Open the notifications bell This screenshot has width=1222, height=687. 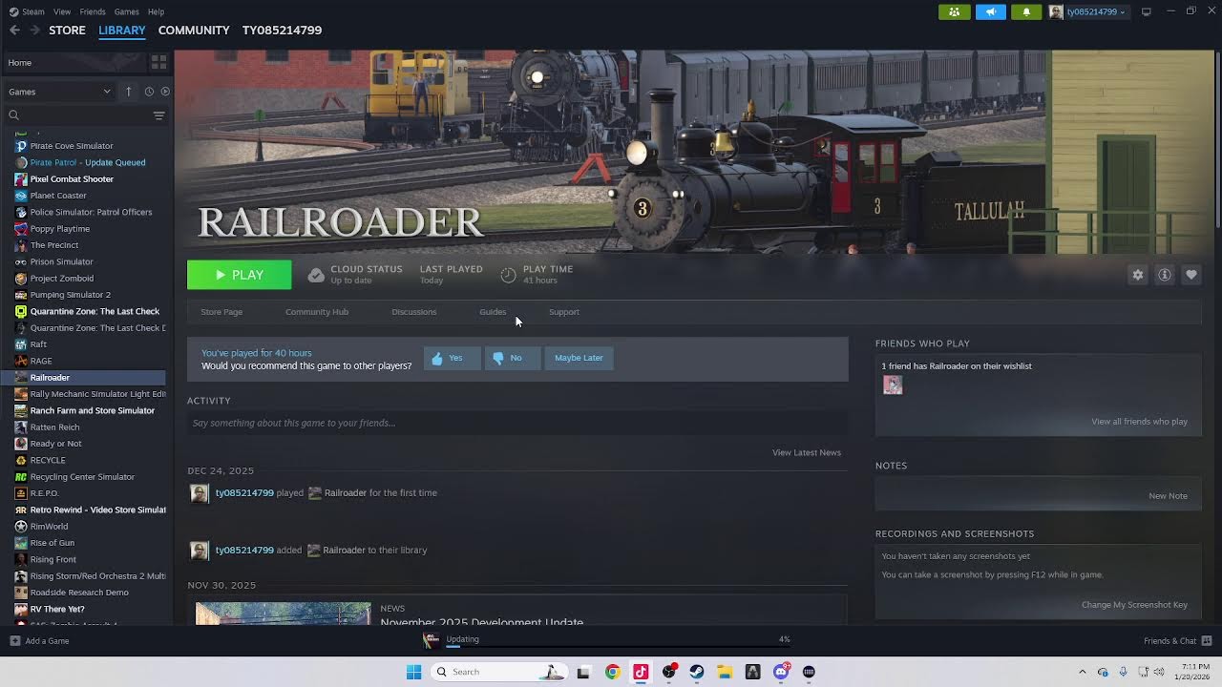(1026, 11)
